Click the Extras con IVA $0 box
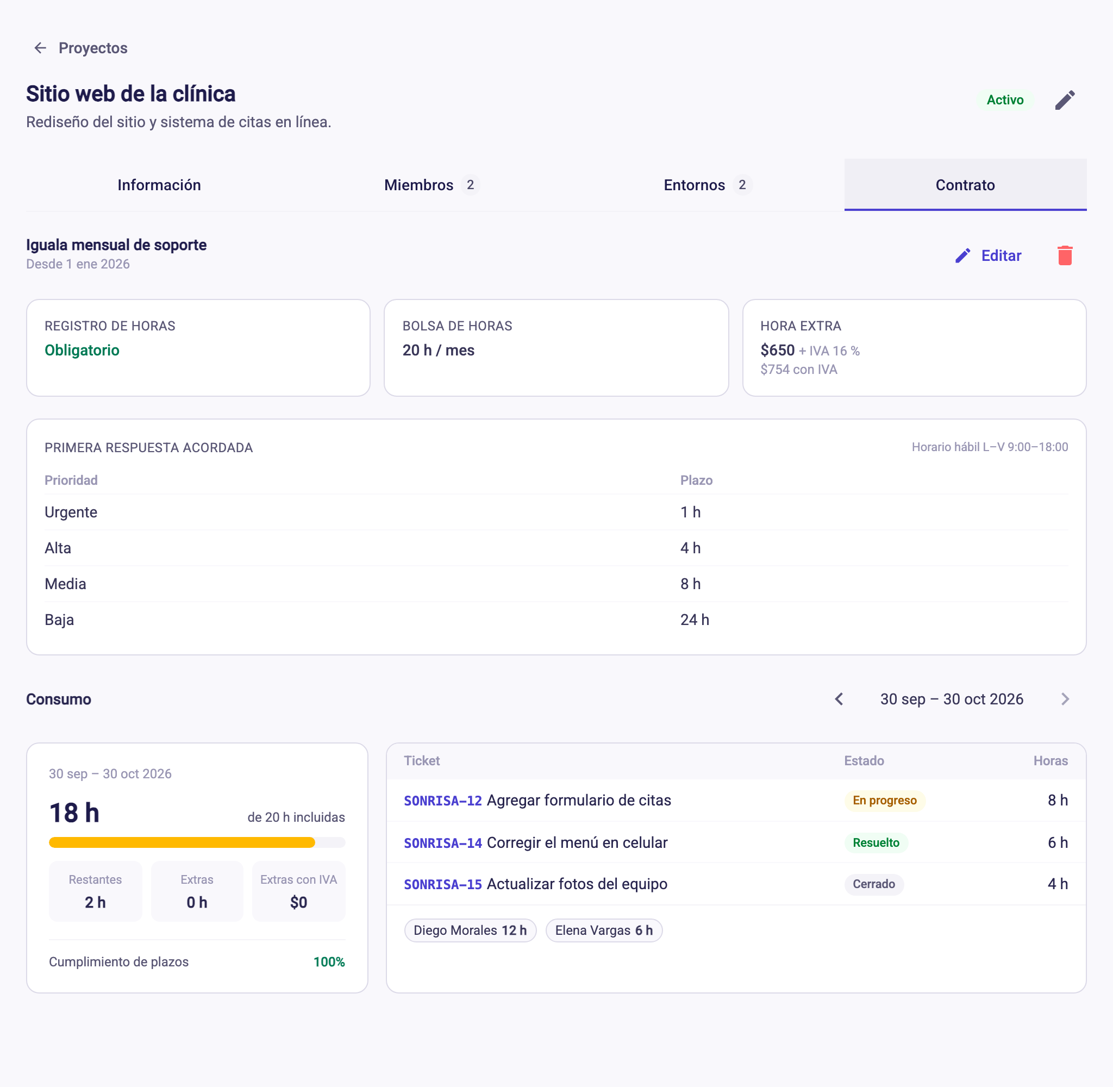1113x1087 pixels. 298,891
